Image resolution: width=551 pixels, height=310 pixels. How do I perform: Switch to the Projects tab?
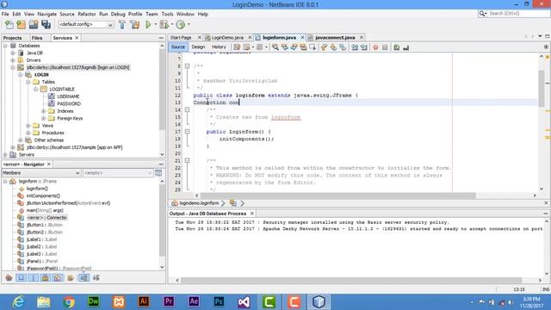coord(13,38)
